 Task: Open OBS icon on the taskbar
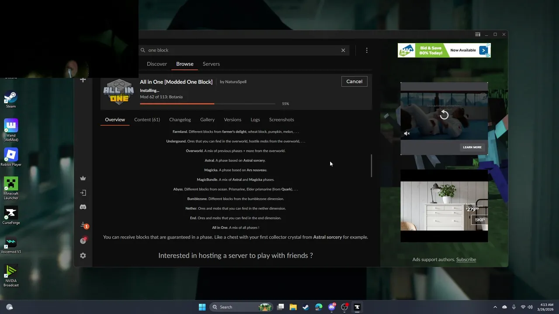pyautogui.click(x=345, y=307)
